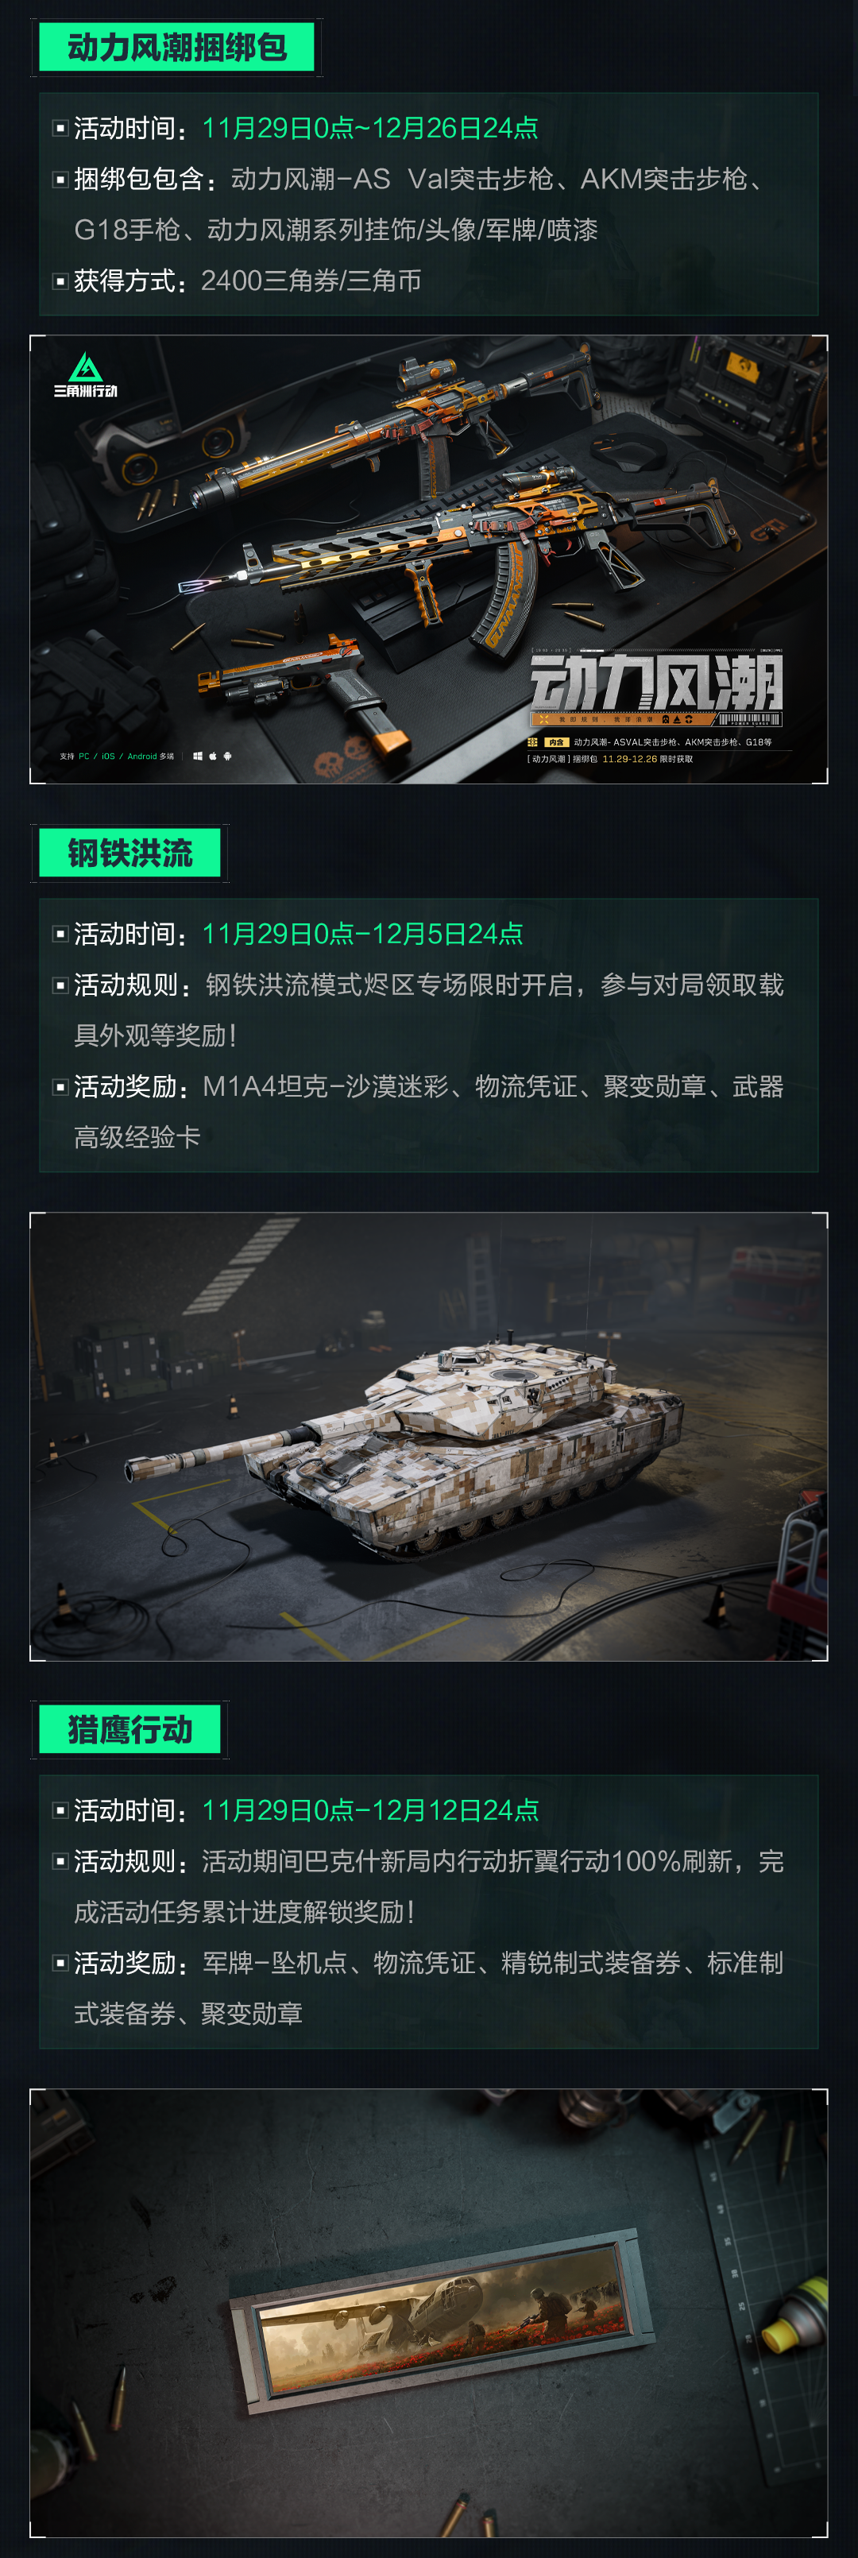The image size is (858, 2558).
Task: Click the bullet beside 猎鹰行动 活动奖励
Action: click(x=60, y=1963)
